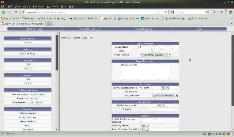This screenshot has height=137, width=234.
Task: Click the bookmarks toolbar overflow chevron
Action: tap(232, 19)
